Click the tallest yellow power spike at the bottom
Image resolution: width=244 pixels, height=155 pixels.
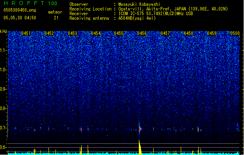pos(140,147)
